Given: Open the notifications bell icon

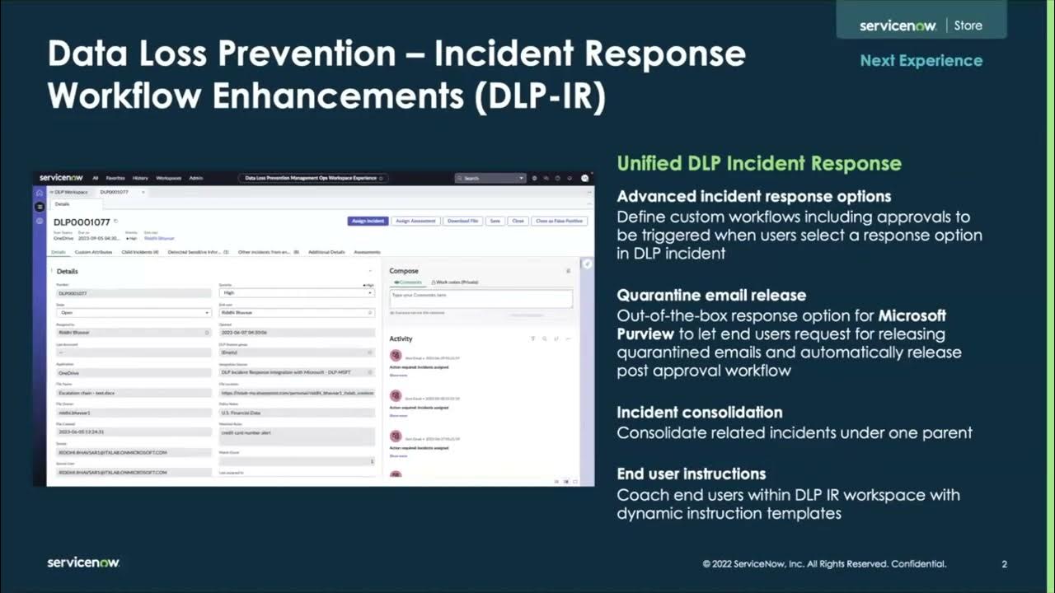Looking at the screenshot, I should coord(569,178).
